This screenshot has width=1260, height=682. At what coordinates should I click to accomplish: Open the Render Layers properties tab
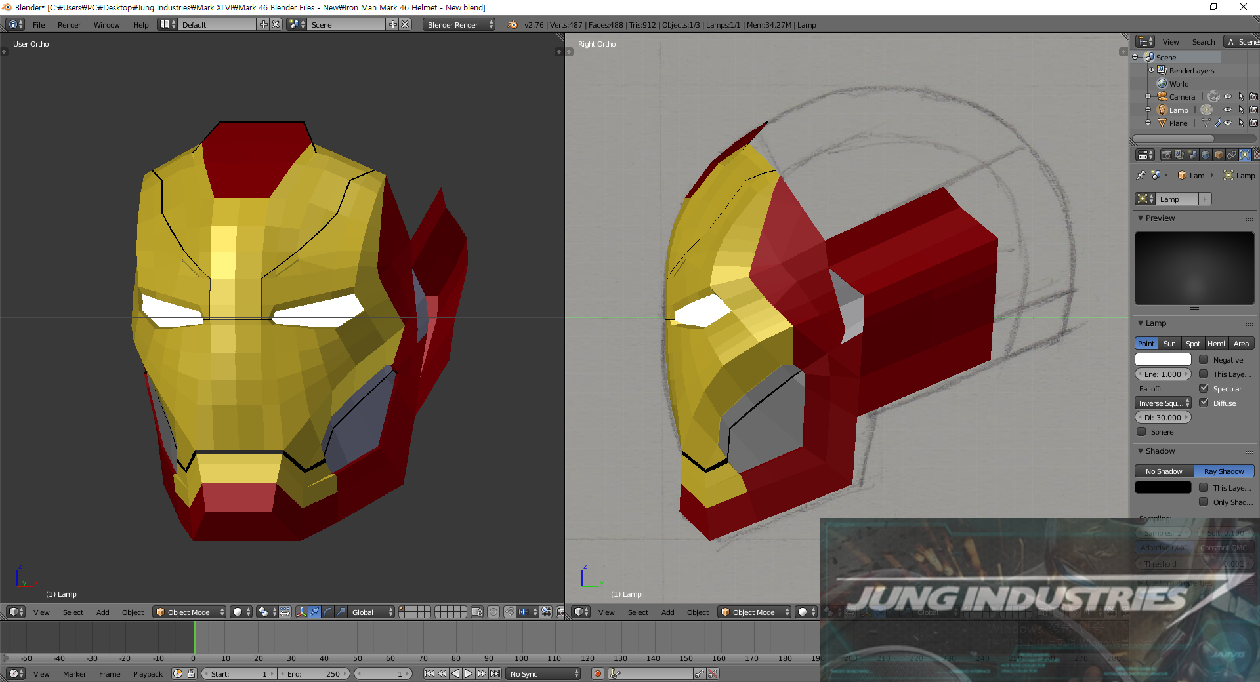coord(1179,155)
